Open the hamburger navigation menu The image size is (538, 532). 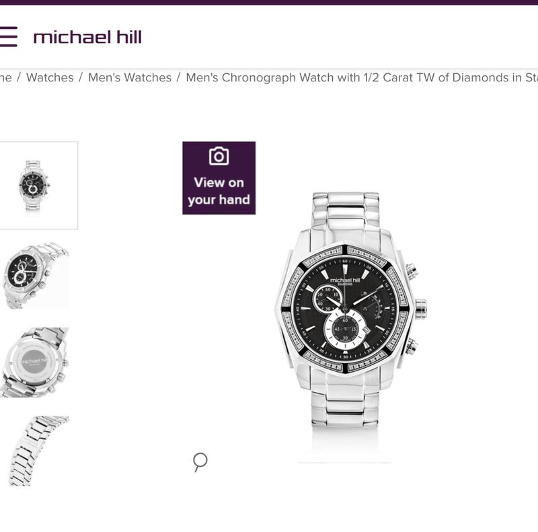click(x=8, y=36)
